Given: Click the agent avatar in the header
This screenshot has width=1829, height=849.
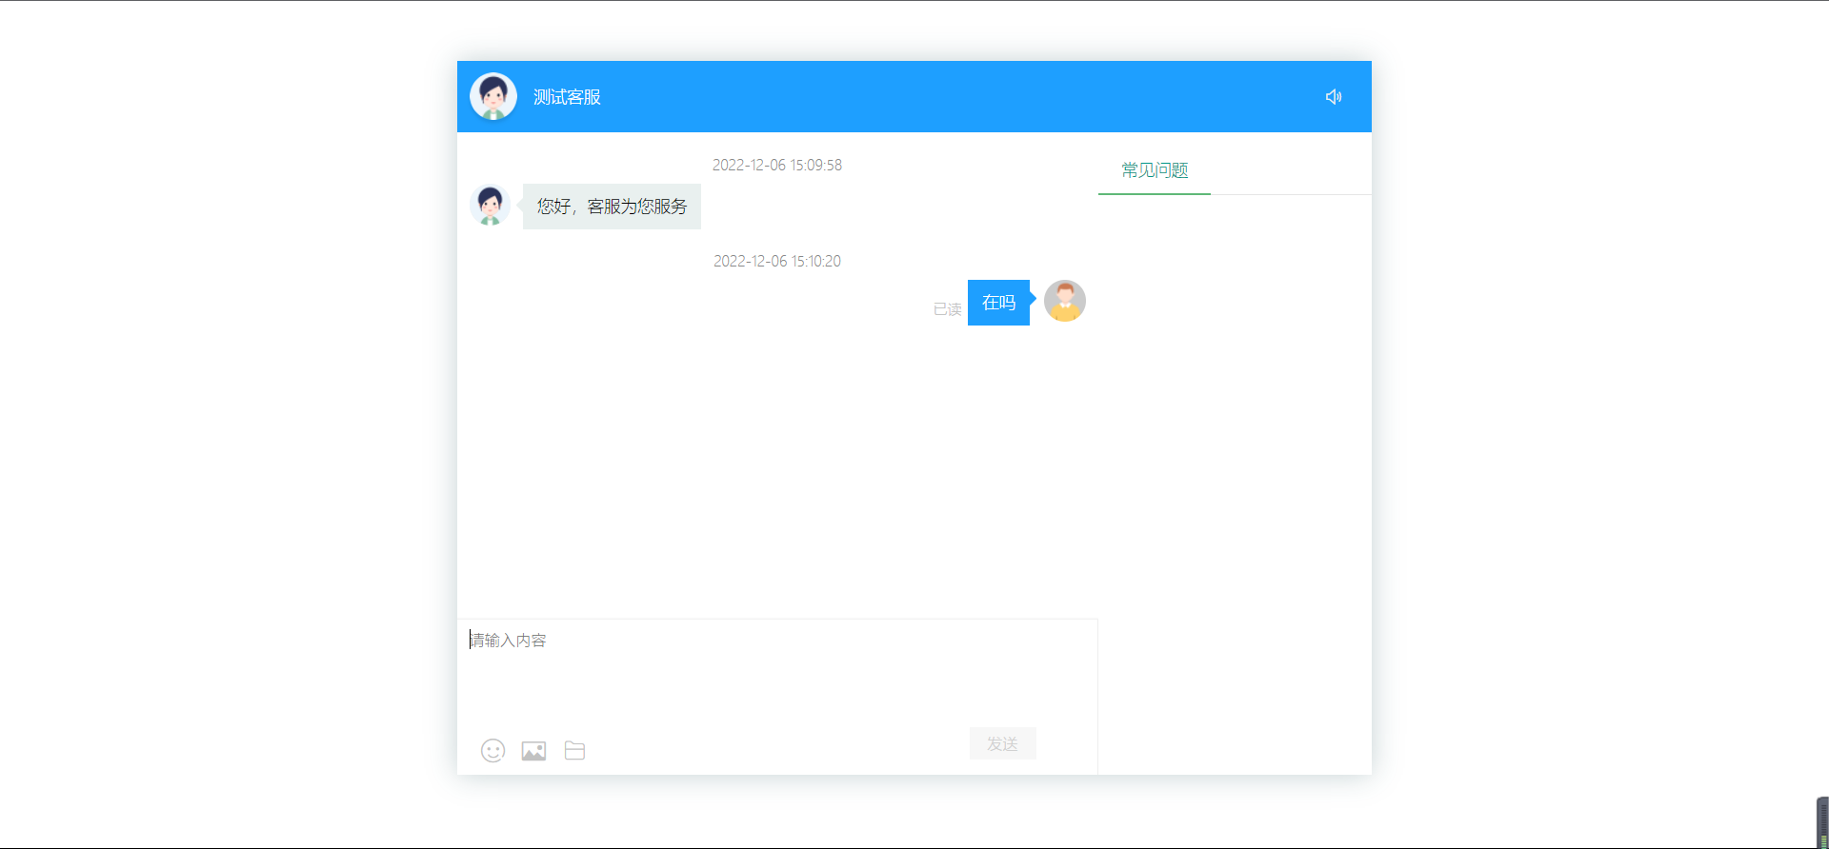Looking at the screenshot, I should 493,97.
